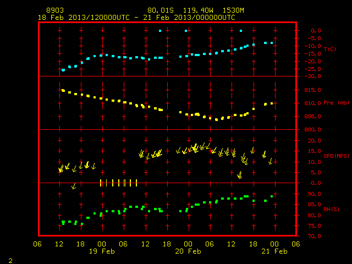Click the Pre (mb) pressure axis label
The height and width of the screenshot is (264, 352).
[x=336, y=103]
